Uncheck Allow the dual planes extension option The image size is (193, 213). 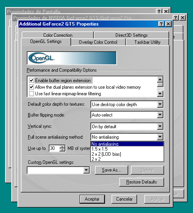[31, 87]
